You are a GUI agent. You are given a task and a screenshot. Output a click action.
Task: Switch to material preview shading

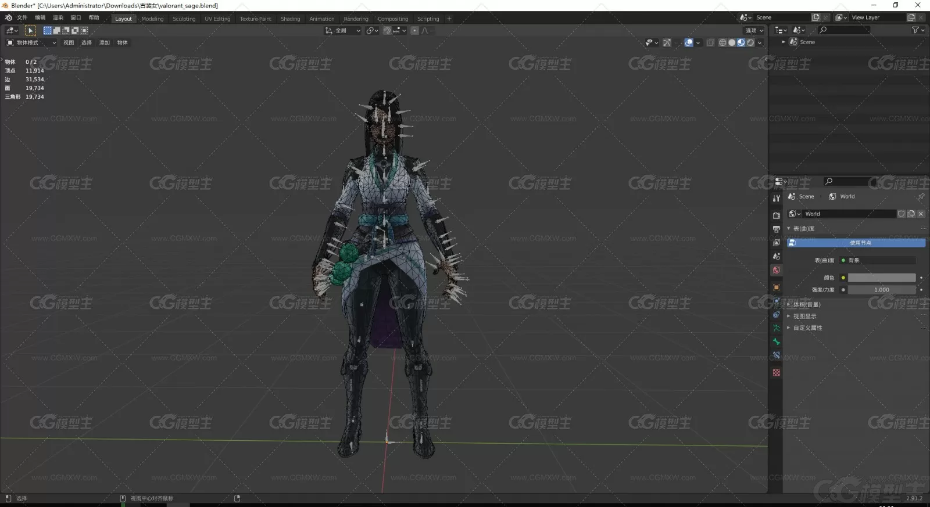[x=741, y=42]
